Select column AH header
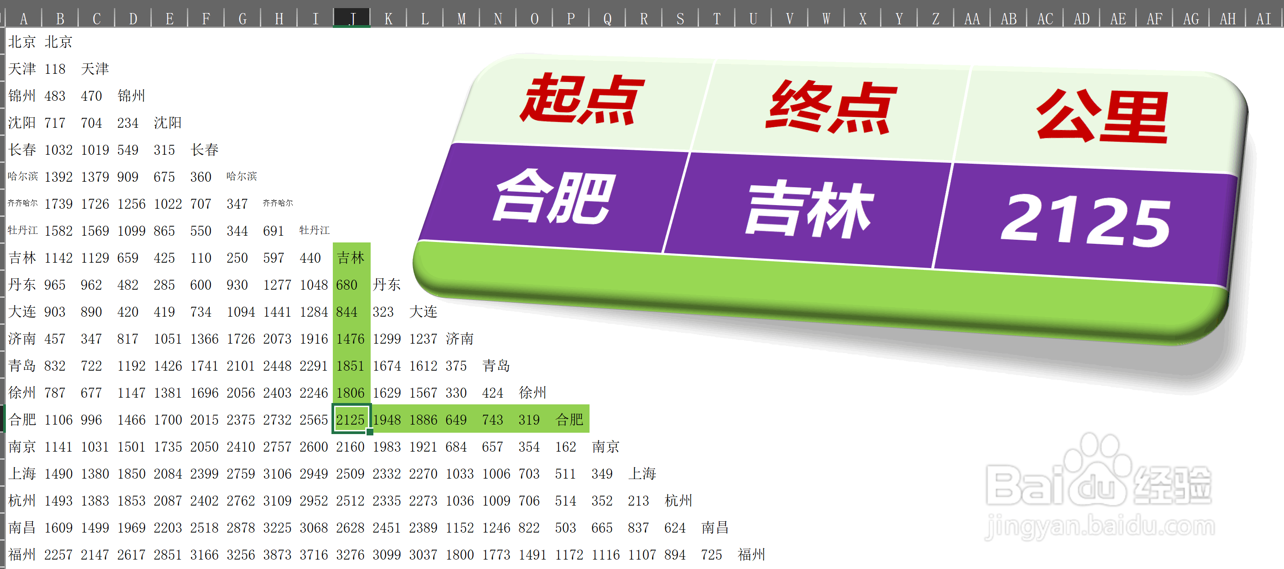This screenshot has width=1284, height=569. (x=1227, y=18)
